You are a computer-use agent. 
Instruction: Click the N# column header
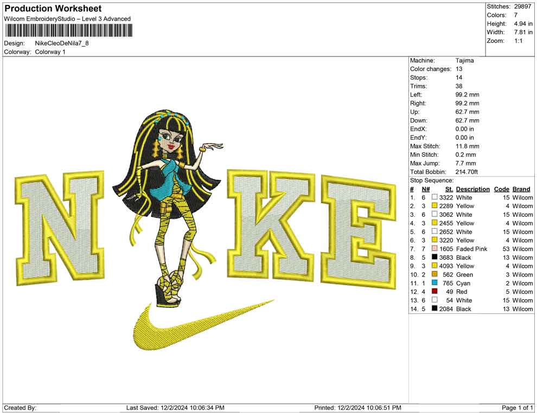pyautogui.click(x=426, y=189)
